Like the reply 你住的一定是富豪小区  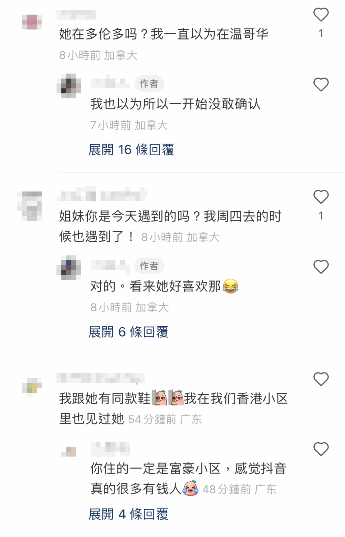coord(321,449)
